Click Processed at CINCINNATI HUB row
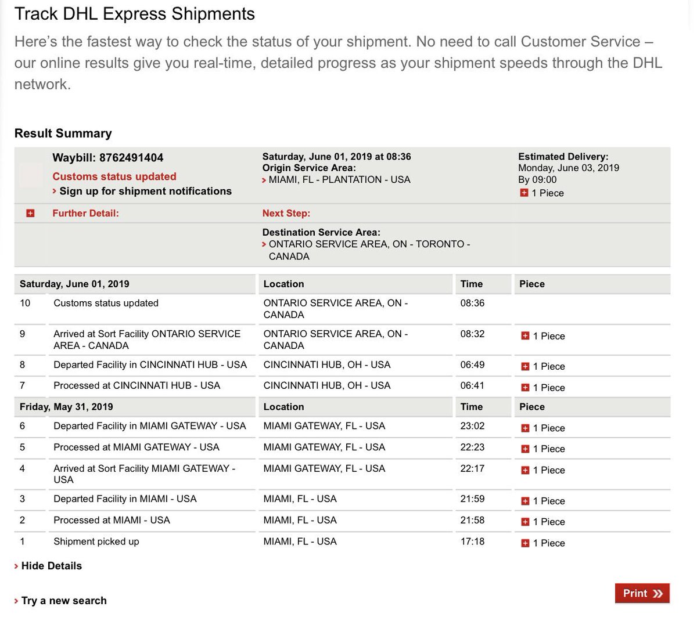 136,385
